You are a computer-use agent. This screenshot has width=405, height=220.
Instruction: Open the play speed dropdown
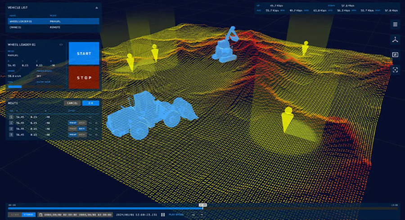[197, 215]
